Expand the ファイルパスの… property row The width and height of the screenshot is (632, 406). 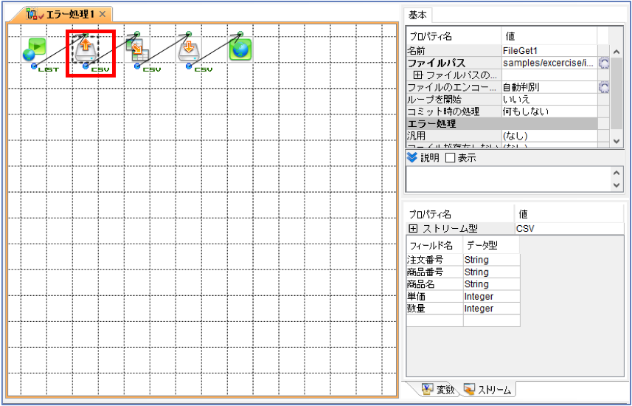418,75
